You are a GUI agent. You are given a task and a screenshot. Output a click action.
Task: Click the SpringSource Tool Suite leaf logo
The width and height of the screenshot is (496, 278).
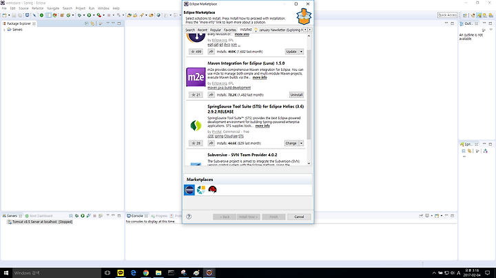point(196,125)
